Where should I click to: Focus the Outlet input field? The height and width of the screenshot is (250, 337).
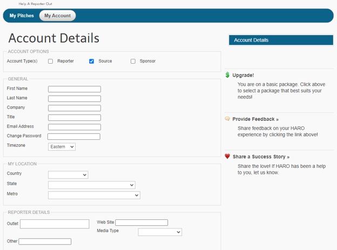[55, 224]
